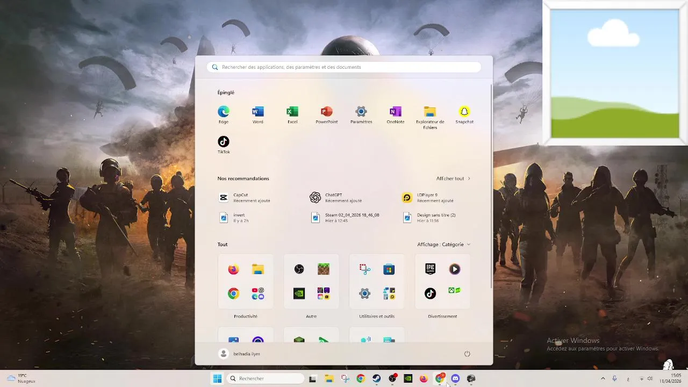
Task: Expand remaining apps in Productivité group
Action: click(x=258, y=293)
